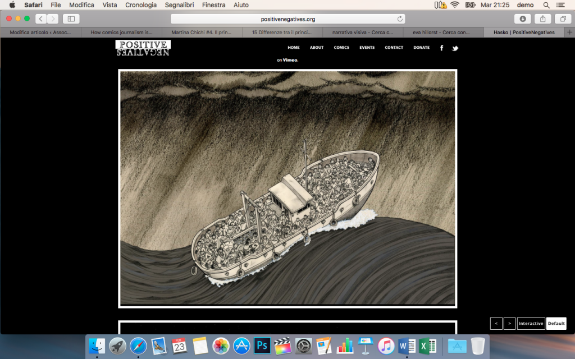Open Notes from the Dock
Screen dimensions: 575x359
pyautogui.click(x=200, y=346)
